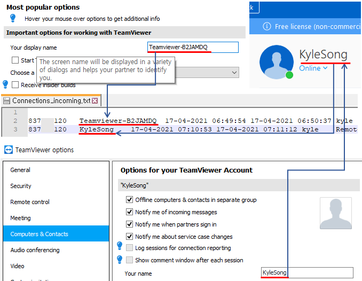Open the Online status dropdown
Screen dimensions: 362x281
point(313,68)
